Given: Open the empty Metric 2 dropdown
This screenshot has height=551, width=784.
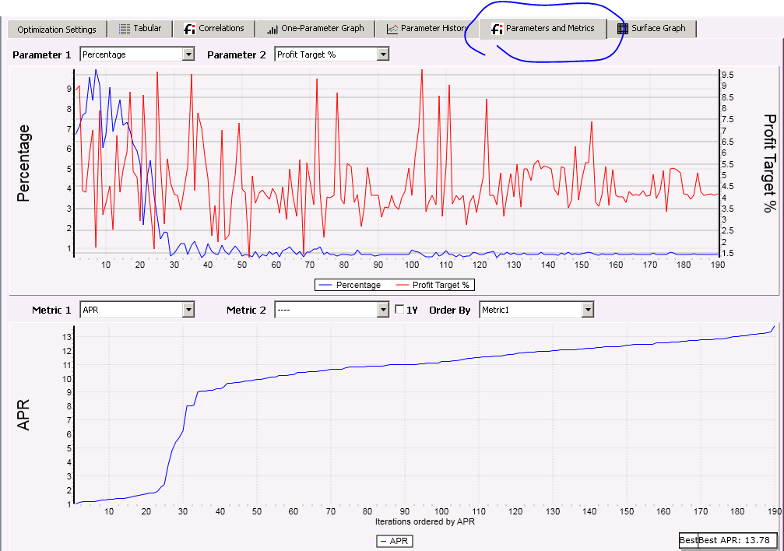Looking at the screenshot, I should tap(381, 309).
